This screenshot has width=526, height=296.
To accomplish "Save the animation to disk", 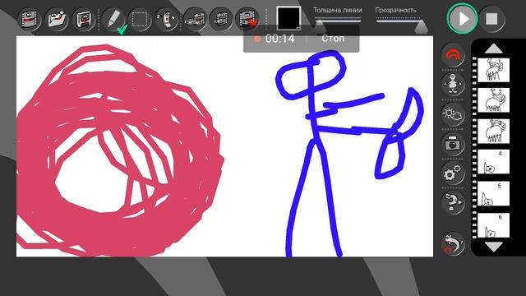I will coord(84,20).
